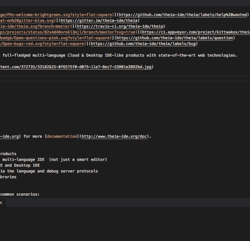
Task: Click the text 'multi-language IDE'
Action: coord(24,160)
